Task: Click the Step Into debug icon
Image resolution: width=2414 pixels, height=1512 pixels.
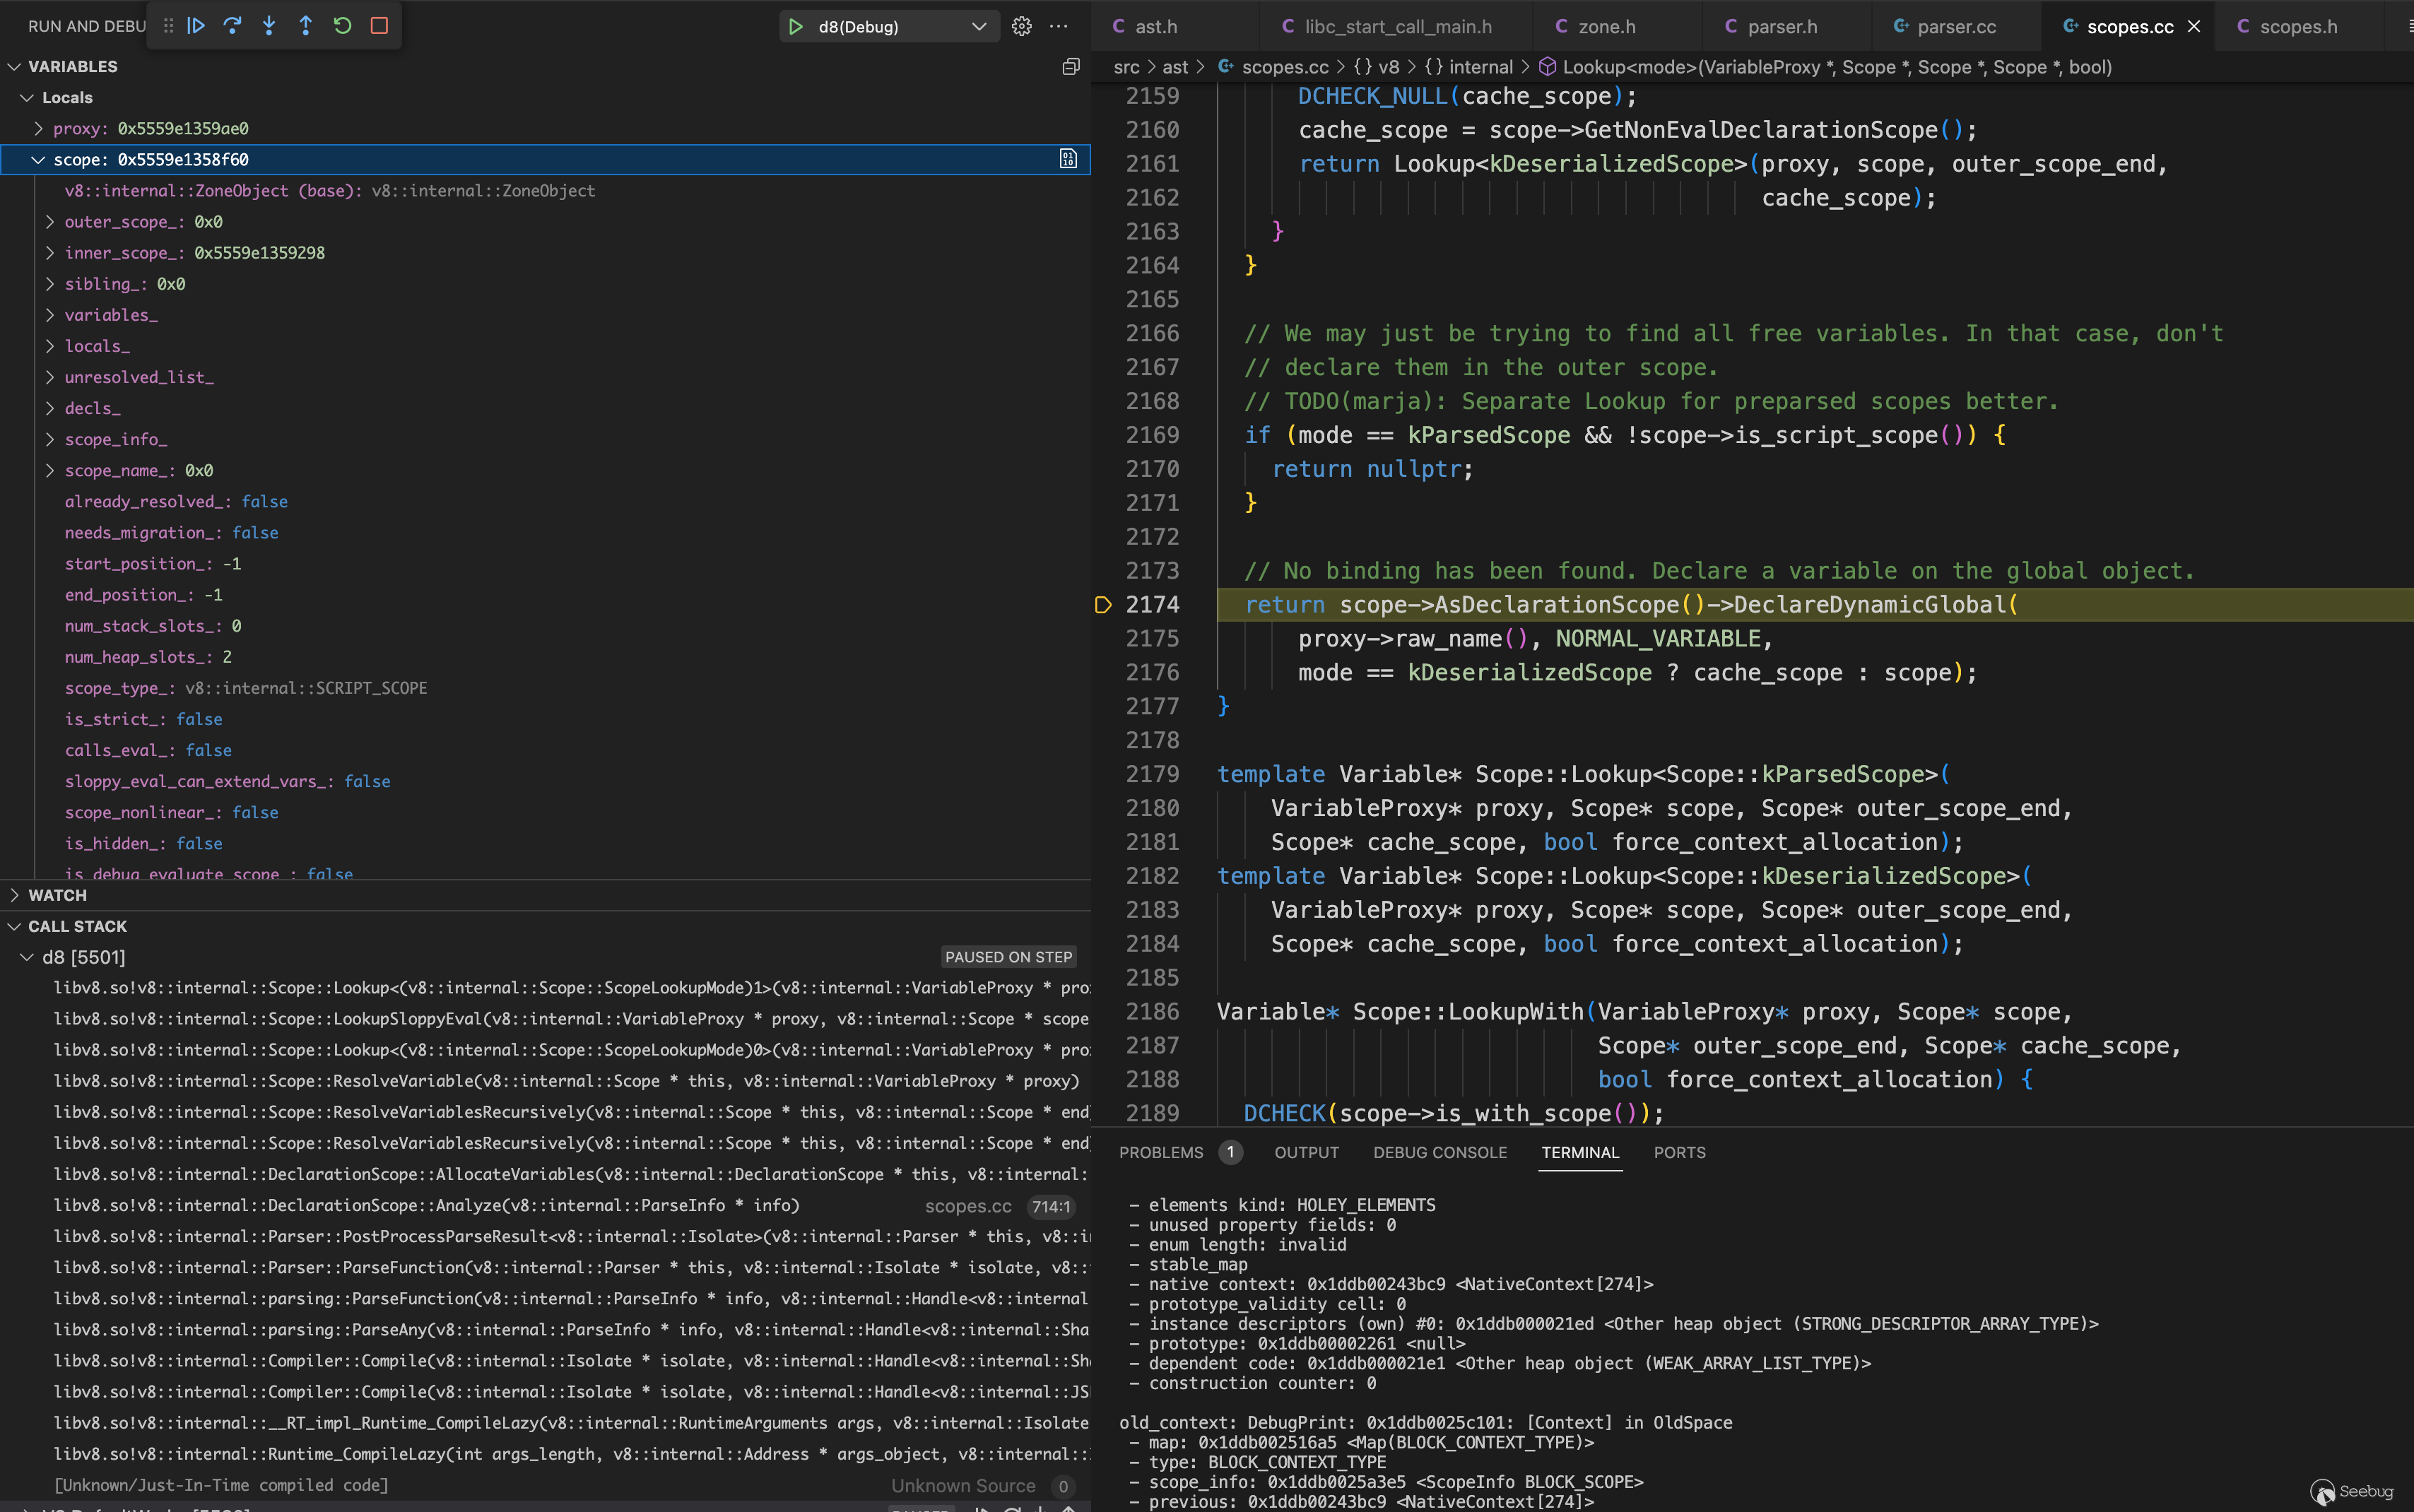Action: tap(269, 26)
